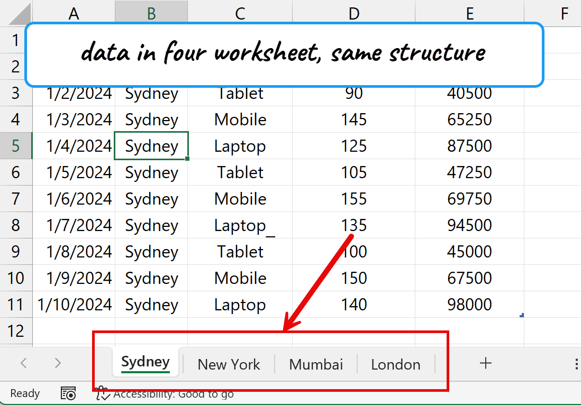Click amount cell 98000
The image size is (581, 405).
tap(469, 305)
